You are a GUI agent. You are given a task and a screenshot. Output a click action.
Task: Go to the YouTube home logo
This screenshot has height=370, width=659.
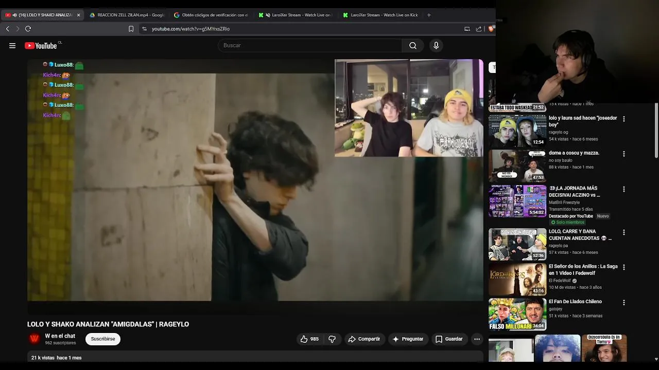point(41,46)
